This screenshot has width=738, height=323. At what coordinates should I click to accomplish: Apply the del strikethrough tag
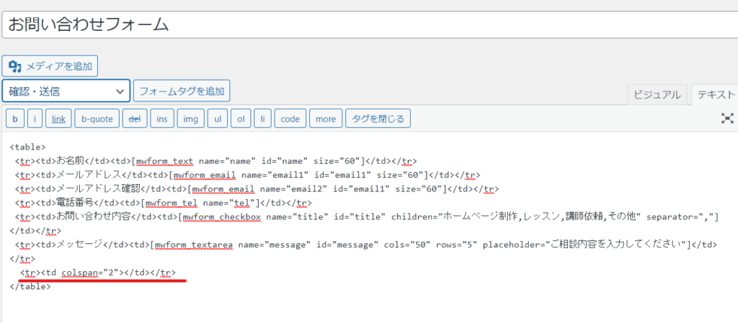tap(135, 119)
